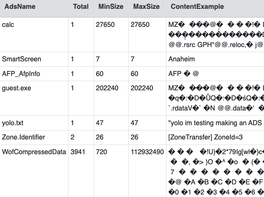264x197 pixels.
Task: Select the ContentExample column header
Action: [197, 7]
